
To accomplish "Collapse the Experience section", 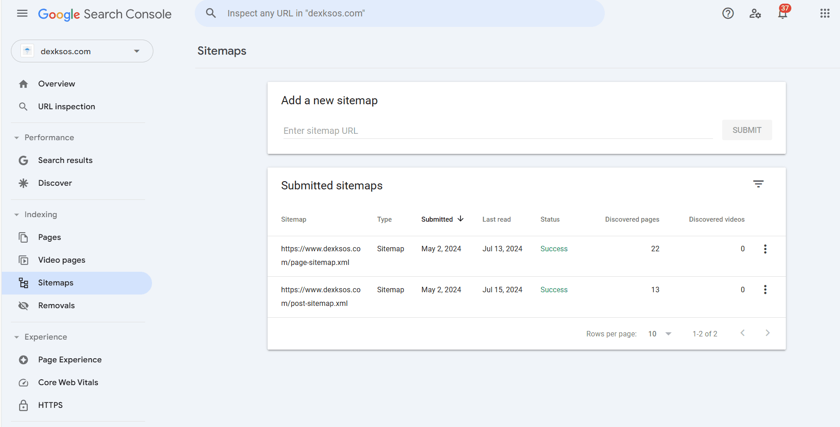I will tap(16, 337).
